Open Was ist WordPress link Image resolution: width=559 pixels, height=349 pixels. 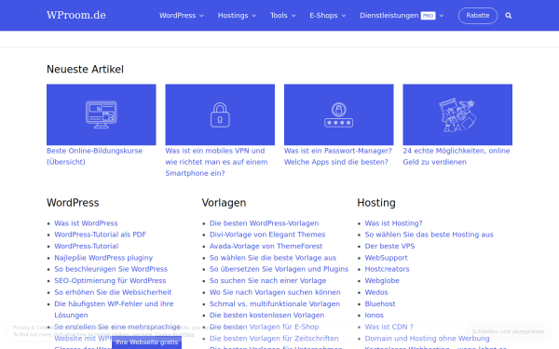(86, 223)
